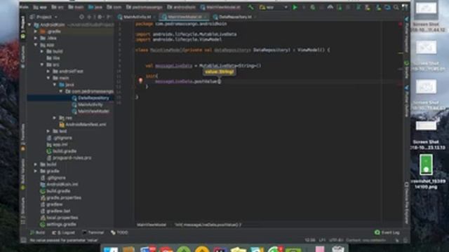Open Search Everywhere magnifier icon
449x252 pixels.
point(396,8)
